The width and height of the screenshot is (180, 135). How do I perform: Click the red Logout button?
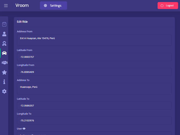click(x=168, y=6)
